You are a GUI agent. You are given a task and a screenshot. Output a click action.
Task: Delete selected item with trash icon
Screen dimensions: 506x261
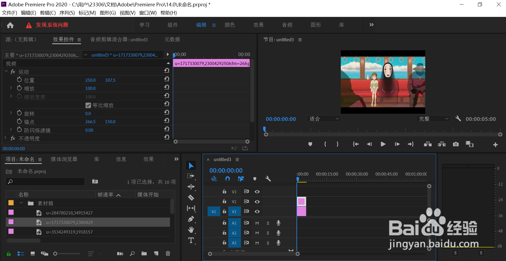click(168, 254)
